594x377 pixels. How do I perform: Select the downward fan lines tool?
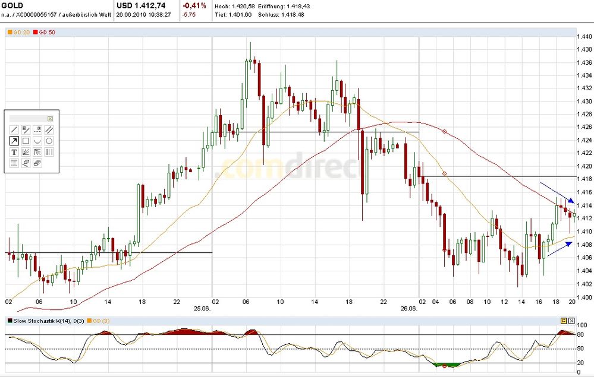pos(37,152)
